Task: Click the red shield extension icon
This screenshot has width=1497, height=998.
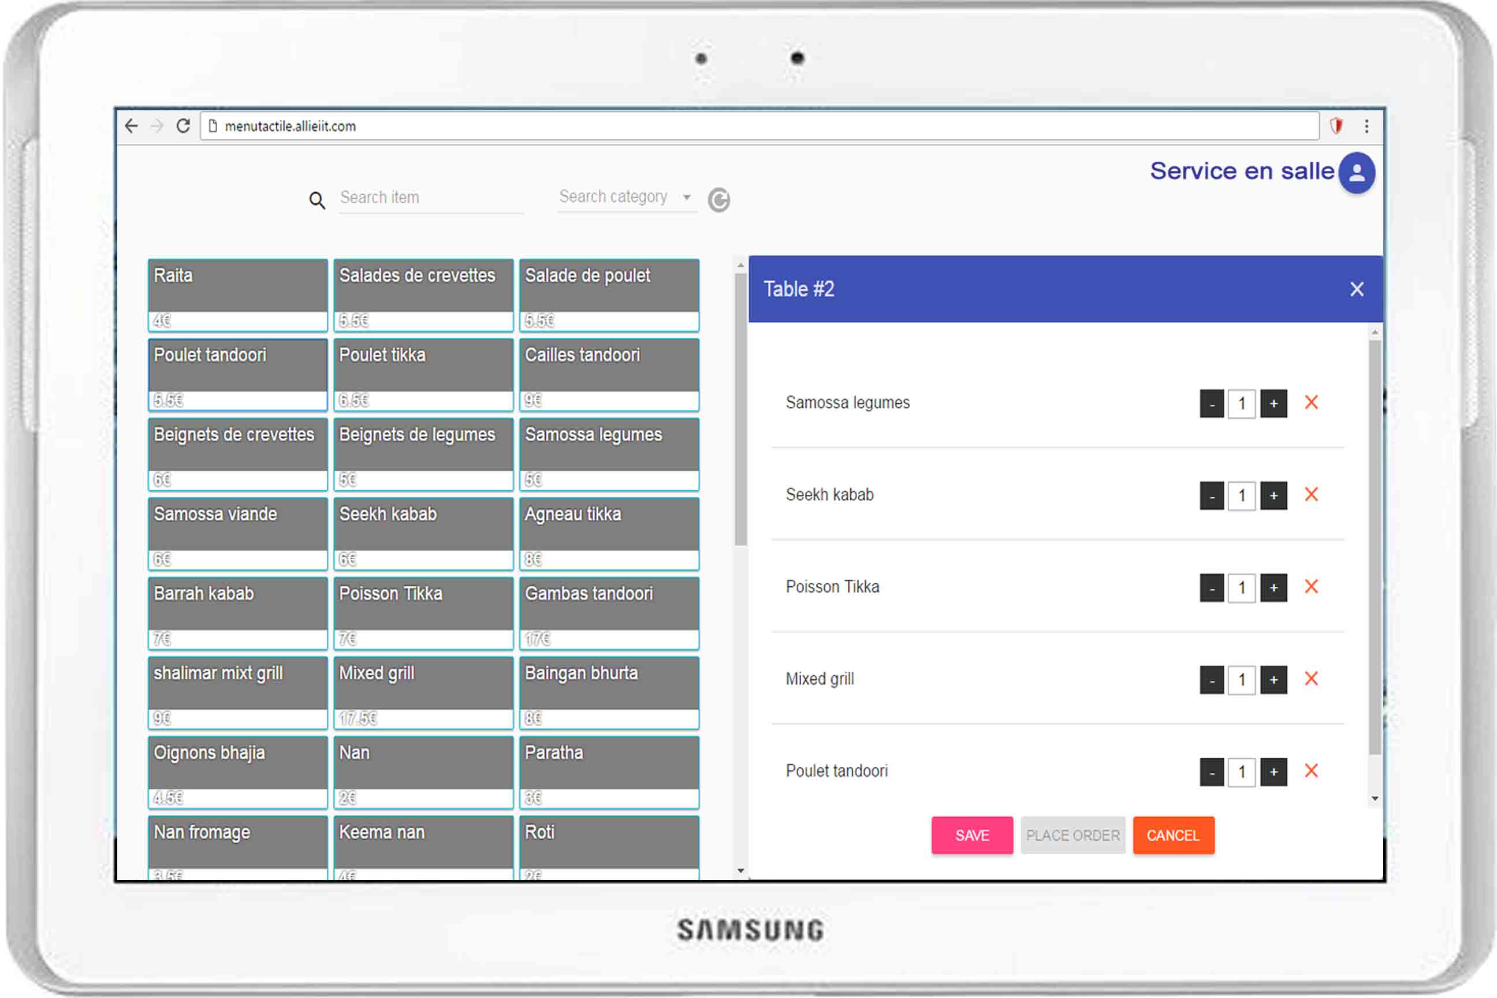Action: (1336, 126)
